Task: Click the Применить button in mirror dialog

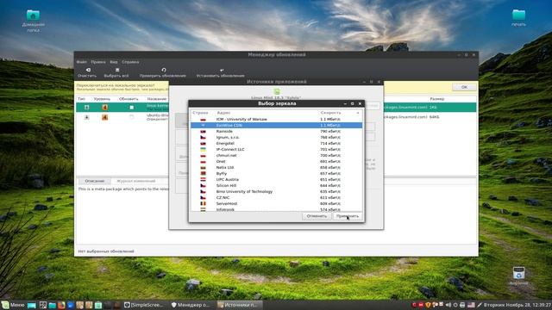Action: tap(348, 216)
